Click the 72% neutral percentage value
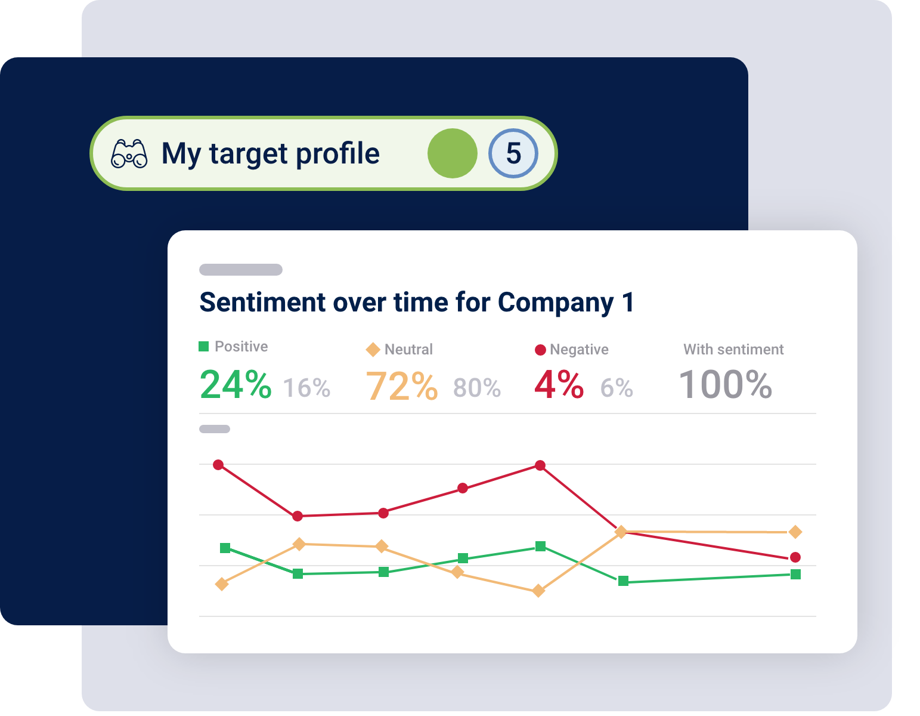The height and width of the screenshot is (716, 920). pos(402,386)
